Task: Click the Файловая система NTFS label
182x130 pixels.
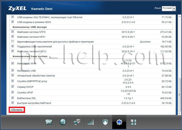Action: [31, 32]
